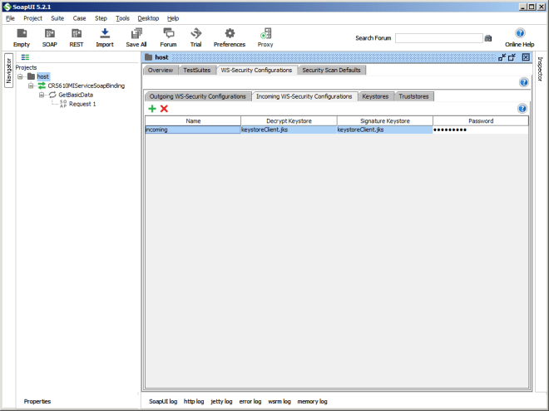Viewport: 549px width, 411px height.
Task: Open Online Help
Action: click(x=519, y=37)
